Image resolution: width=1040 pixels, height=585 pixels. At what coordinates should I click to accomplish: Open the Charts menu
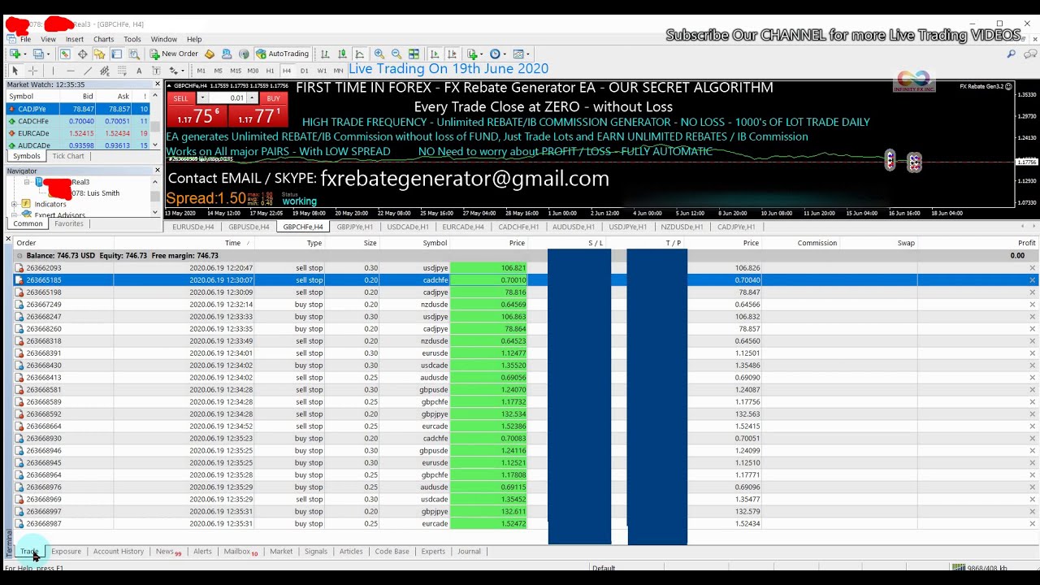pyautogui.click(x=103, y=39)
